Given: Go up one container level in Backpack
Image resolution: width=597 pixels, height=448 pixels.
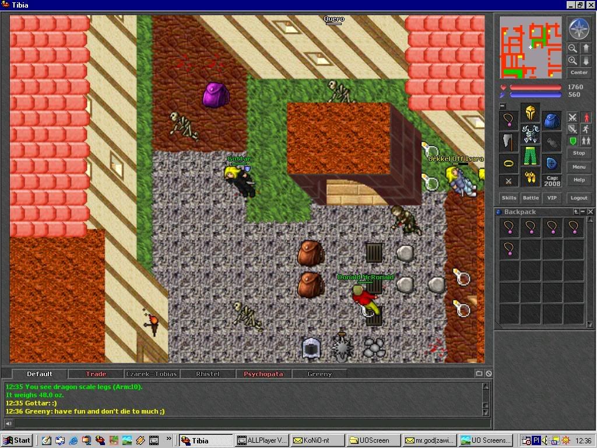Looking at the screenshot, I should point(576,212).
